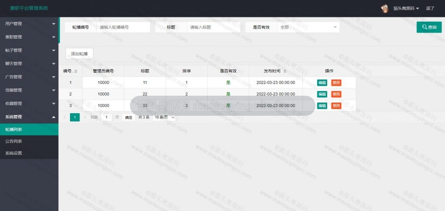The image size is (445, 211).
Task: Expand the 信箱管理 sidebar menu
Action: click(x=29, y=90)
